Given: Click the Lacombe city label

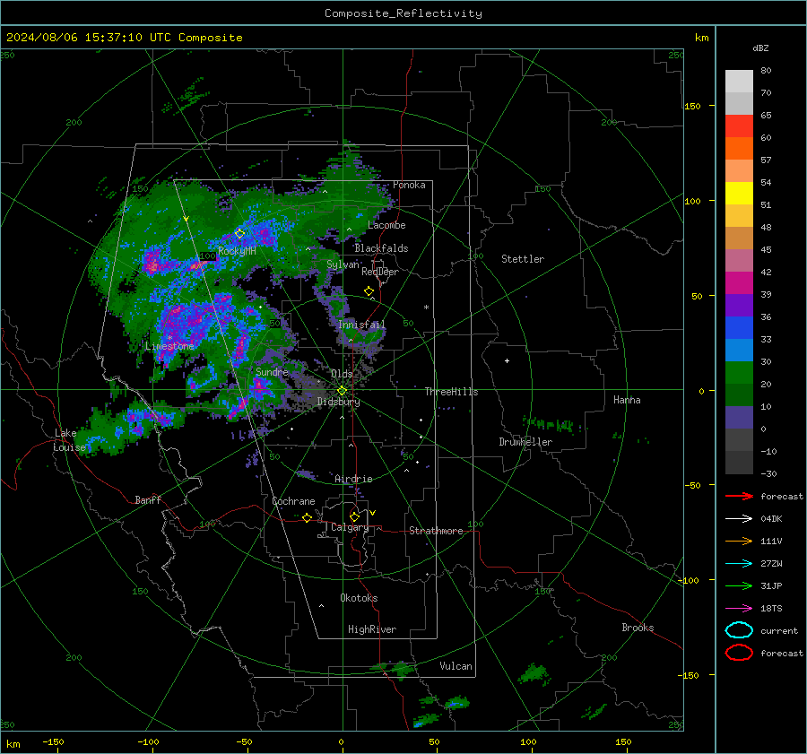Looking at the screenshot, I should (386, 225).
